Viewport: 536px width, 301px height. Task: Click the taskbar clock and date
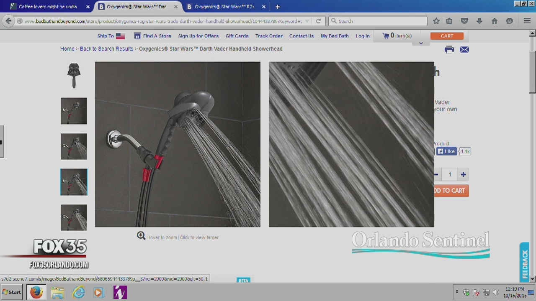[515, 292]
